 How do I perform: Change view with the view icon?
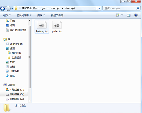(x=118, y=15)
